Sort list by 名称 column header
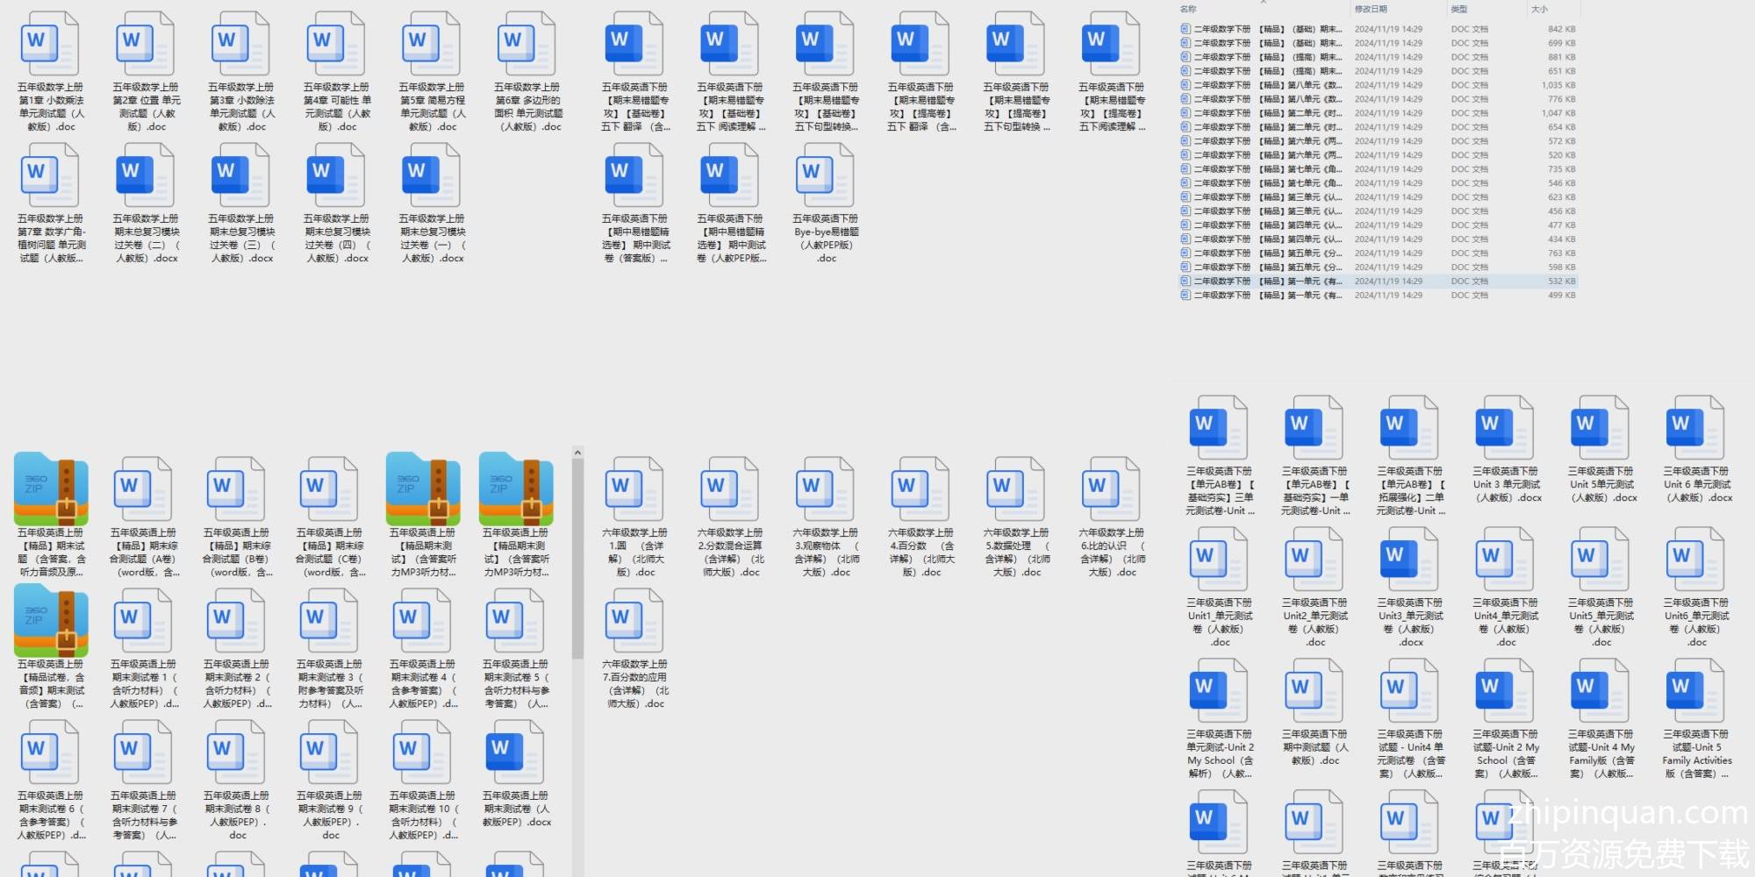 [x=1189, y=9]
